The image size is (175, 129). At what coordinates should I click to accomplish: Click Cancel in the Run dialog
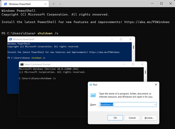click(132, 118)
